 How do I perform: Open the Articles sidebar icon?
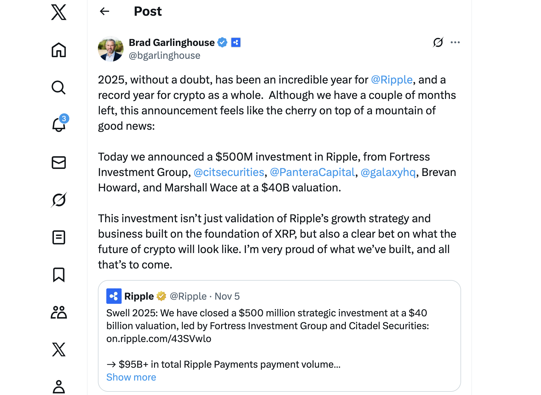pyautogui.click(x=58, y=238)
